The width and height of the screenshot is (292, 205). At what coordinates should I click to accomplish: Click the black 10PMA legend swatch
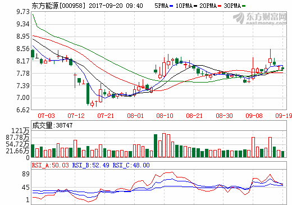tap(195, 6)
